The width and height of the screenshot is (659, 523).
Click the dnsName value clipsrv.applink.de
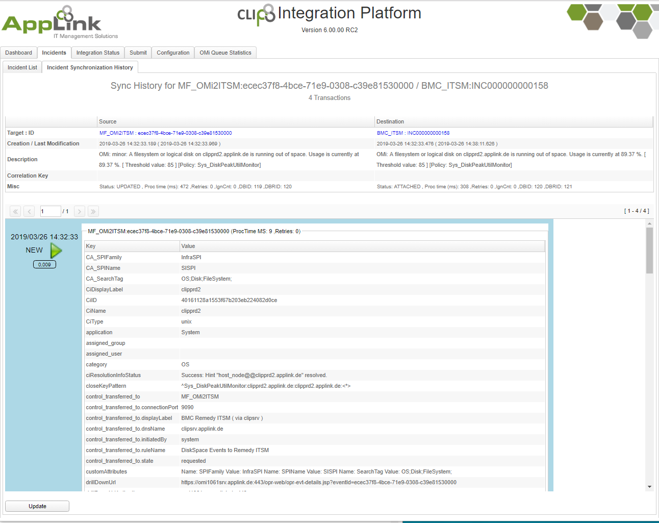point(202,429)
